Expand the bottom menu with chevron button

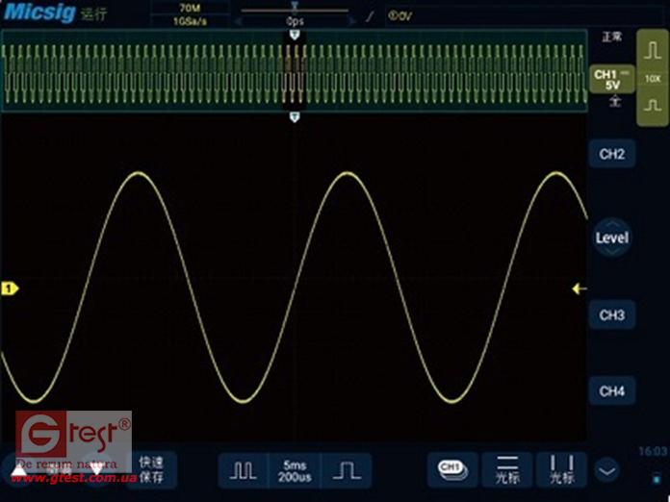click(606, 470)
